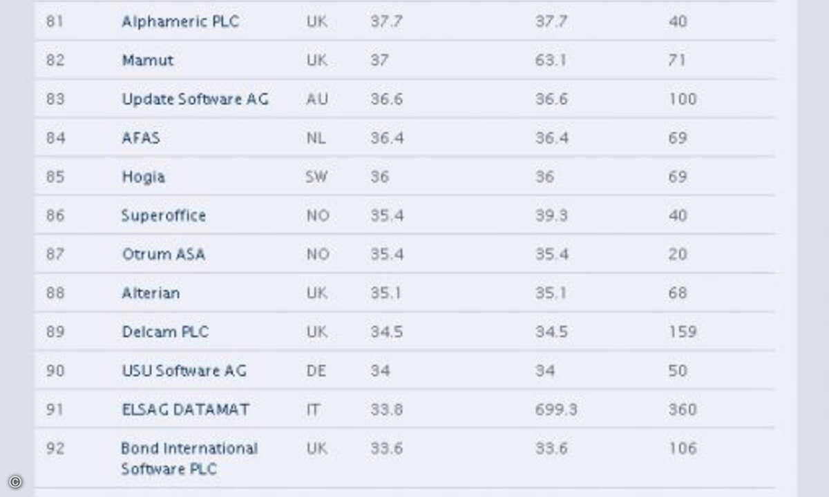This screenshot has width=829, height=497.
Task: Click the Delcam PLC name
Action: 165,331
